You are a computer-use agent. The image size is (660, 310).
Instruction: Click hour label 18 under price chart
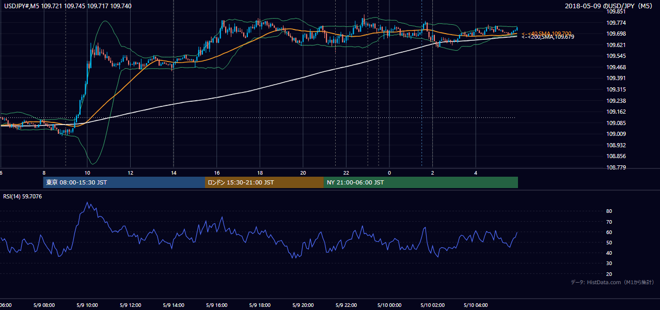point(260,173)
